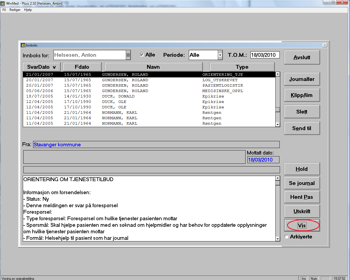Click the message list scrollbar thumb

coord(278,110)
